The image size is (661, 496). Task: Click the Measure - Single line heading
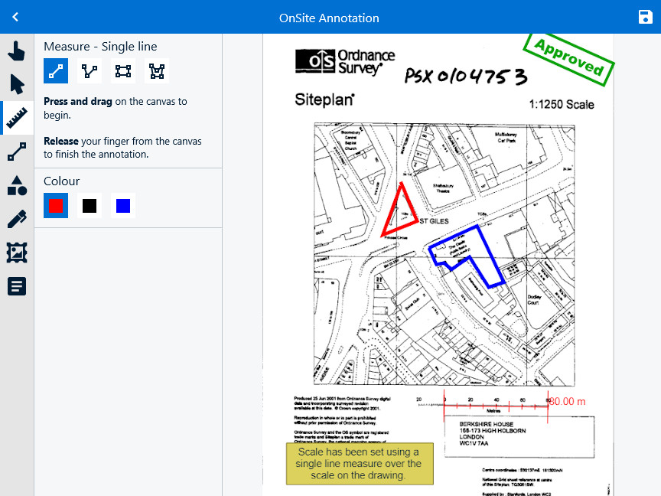pyautogui.click(x=100, y=47)
